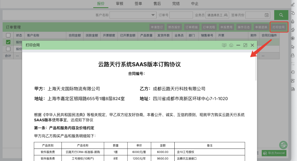Open the 请选择员工 selector

coord(217,15)
